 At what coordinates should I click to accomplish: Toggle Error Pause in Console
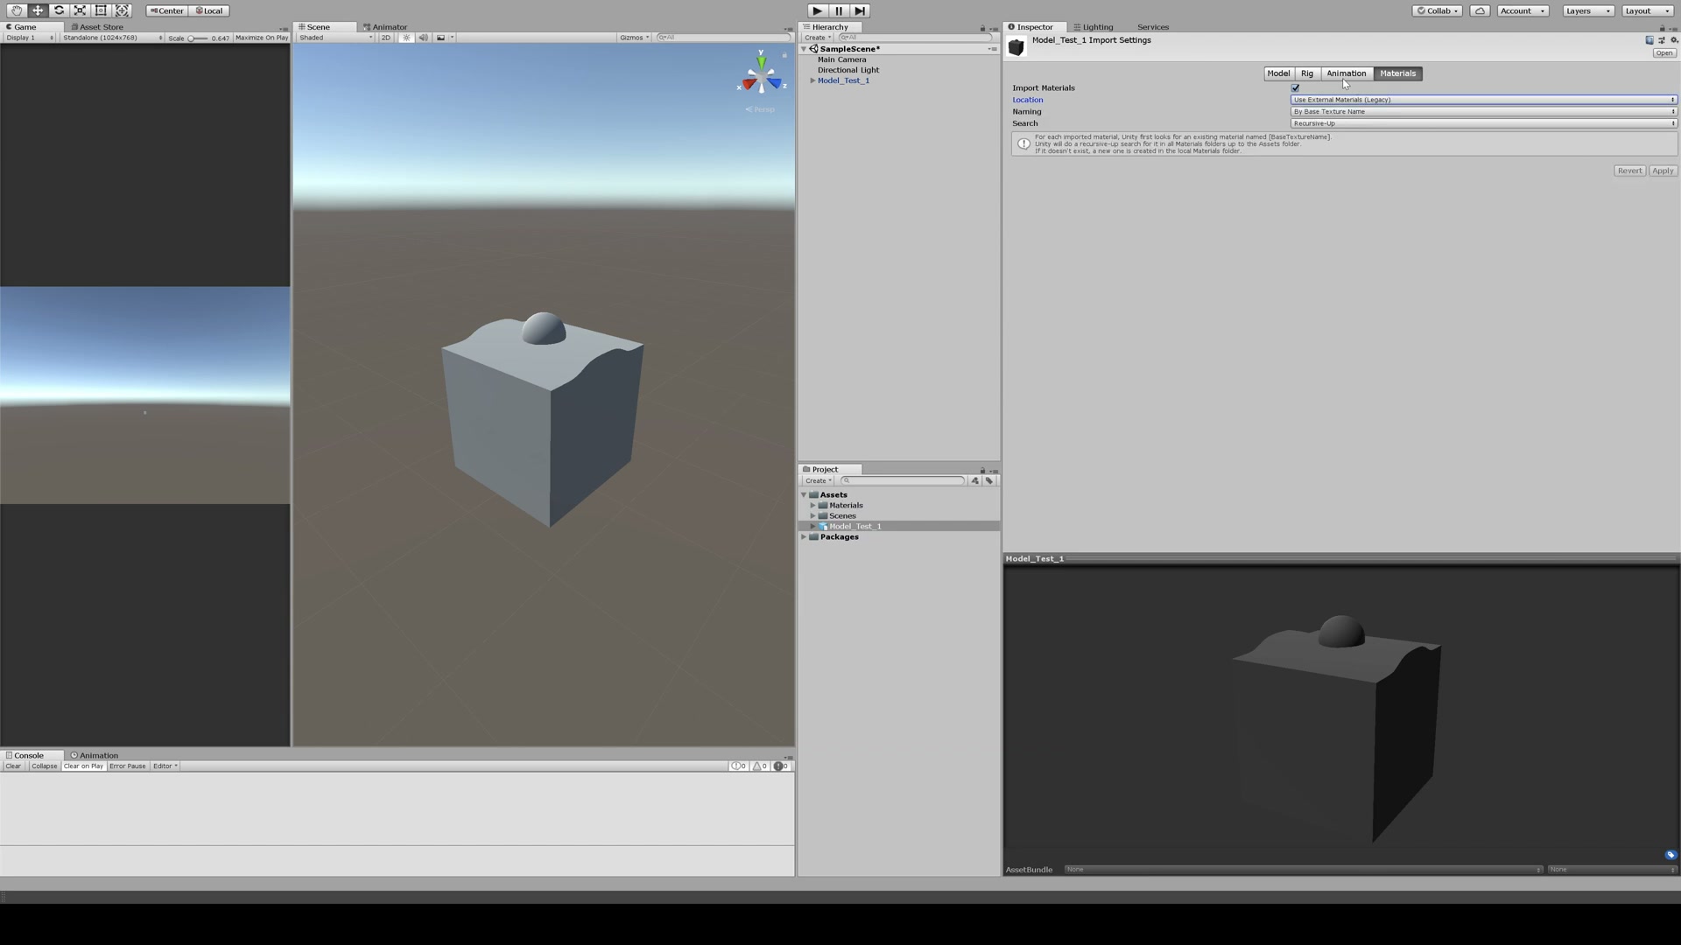(128, 766)
